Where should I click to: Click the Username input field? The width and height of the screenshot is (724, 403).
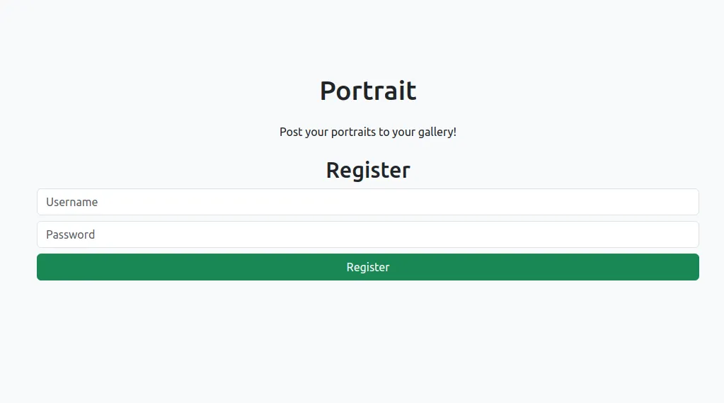tap(368, 202)
